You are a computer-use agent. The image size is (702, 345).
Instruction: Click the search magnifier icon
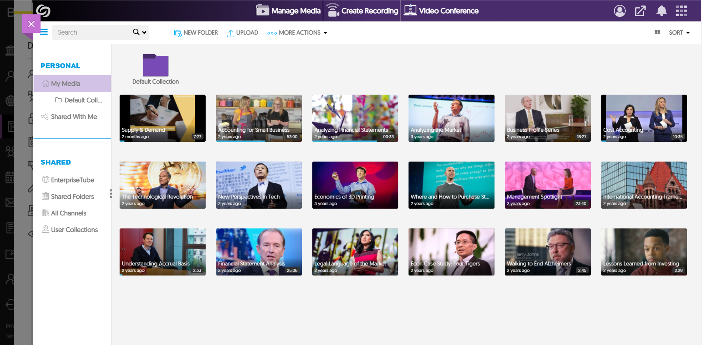(136, 32)
